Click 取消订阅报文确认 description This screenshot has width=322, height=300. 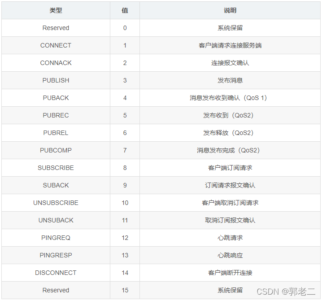click(x=230, y=220)
